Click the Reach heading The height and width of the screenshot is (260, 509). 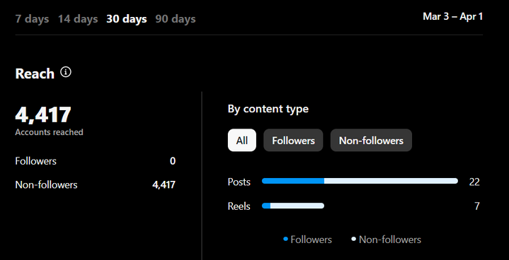[x=35, y=73]
